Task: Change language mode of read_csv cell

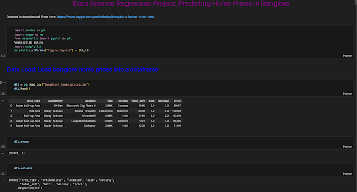Action: [348, 94]
